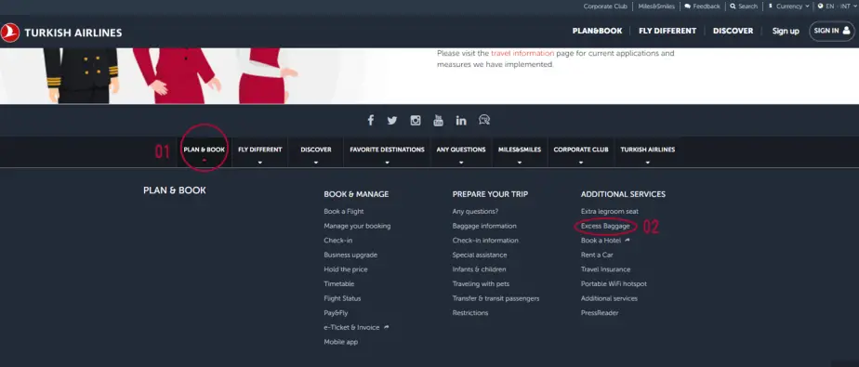The image size is (859, 367).
Task: Open Feedback link in top bar
Action: coord(702,7)
